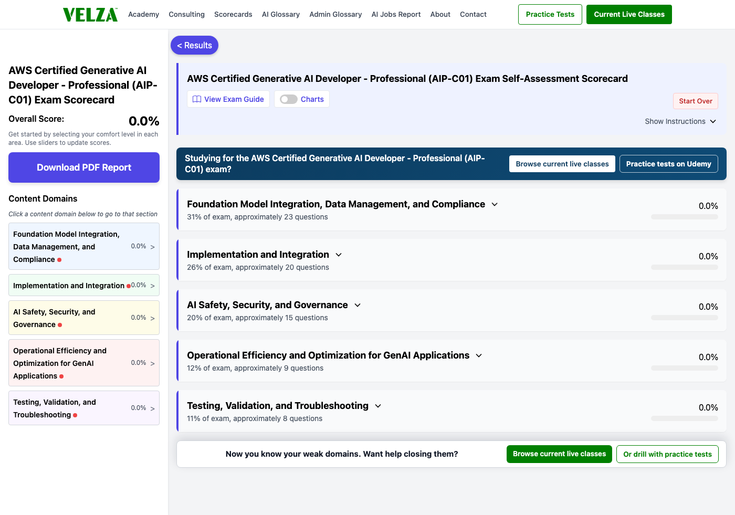Click the Content Domains heading
Viewport: 735px width, 515px height.
(x=43, y=198)
